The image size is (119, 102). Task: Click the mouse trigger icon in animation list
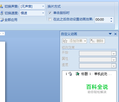pos(70,74)
